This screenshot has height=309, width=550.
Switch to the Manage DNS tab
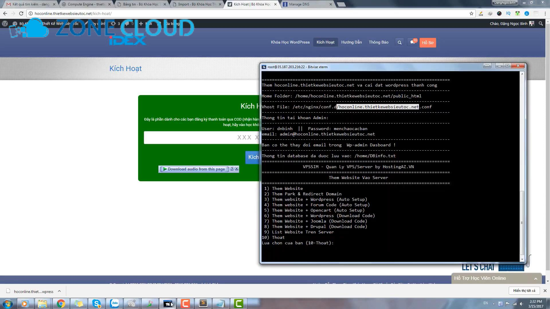307,4
